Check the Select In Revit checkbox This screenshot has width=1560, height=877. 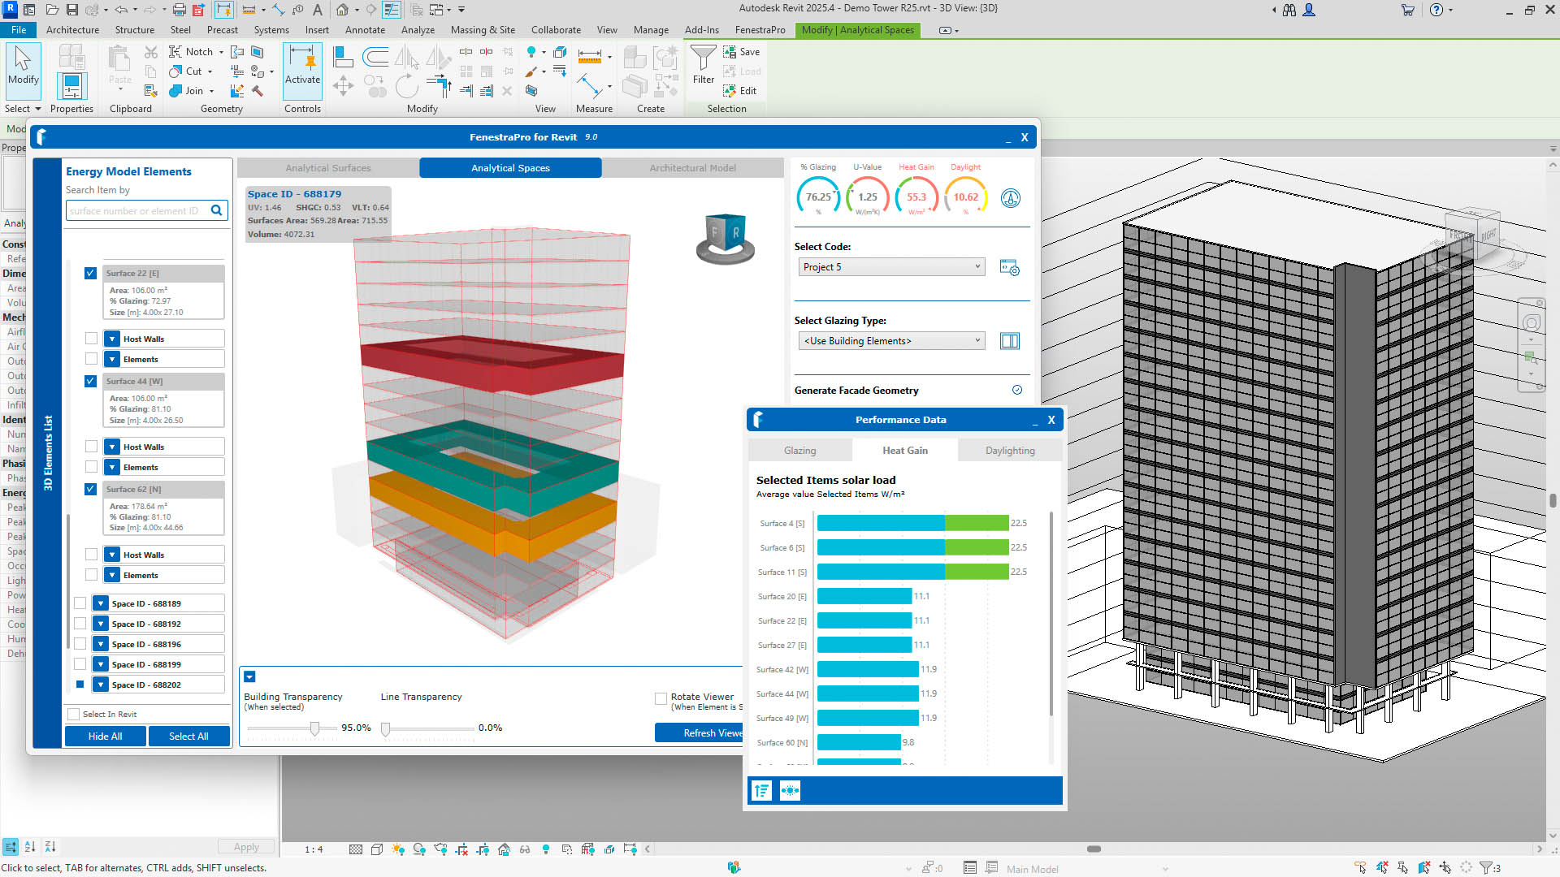[74, 714]
